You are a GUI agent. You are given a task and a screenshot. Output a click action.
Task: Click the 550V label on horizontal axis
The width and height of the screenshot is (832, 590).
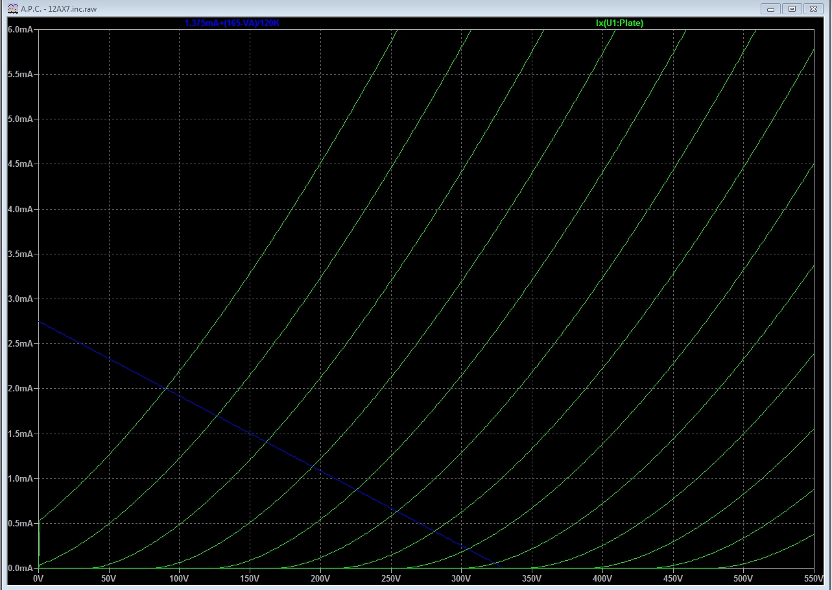click(x=813, y=578)
